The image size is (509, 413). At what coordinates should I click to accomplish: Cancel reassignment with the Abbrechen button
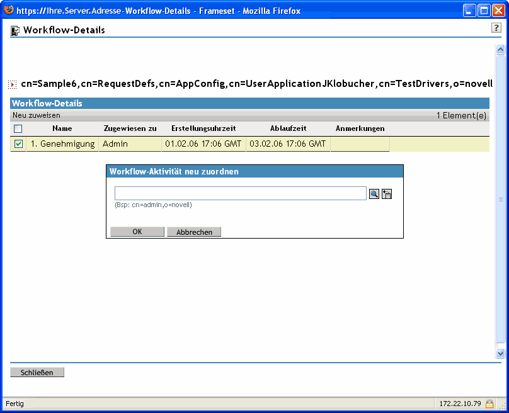click(x=194, y=232)
